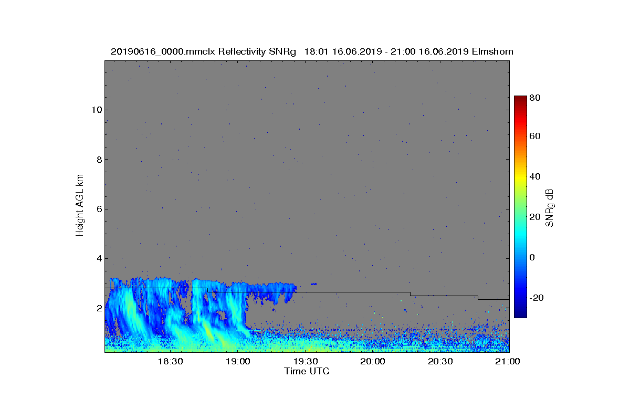Click the 'Time UTC' axis label

pos(307,371)
